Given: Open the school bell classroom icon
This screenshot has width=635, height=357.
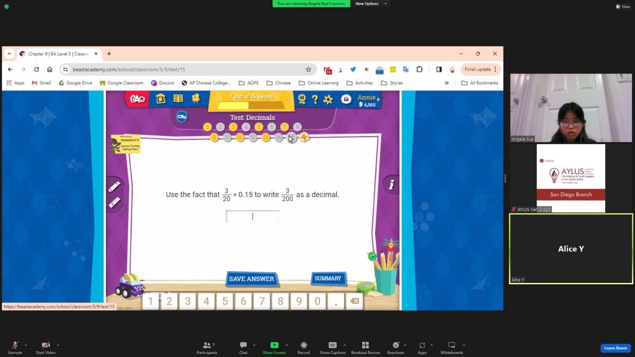Looking at the screenshot, I should [x=160, y=98].
